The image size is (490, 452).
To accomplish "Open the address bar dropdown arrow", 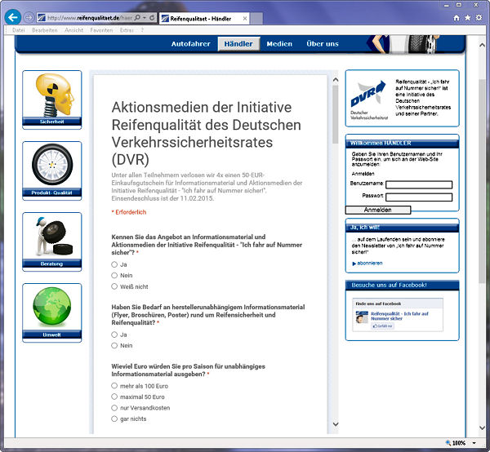I will (x=145, y=18).
